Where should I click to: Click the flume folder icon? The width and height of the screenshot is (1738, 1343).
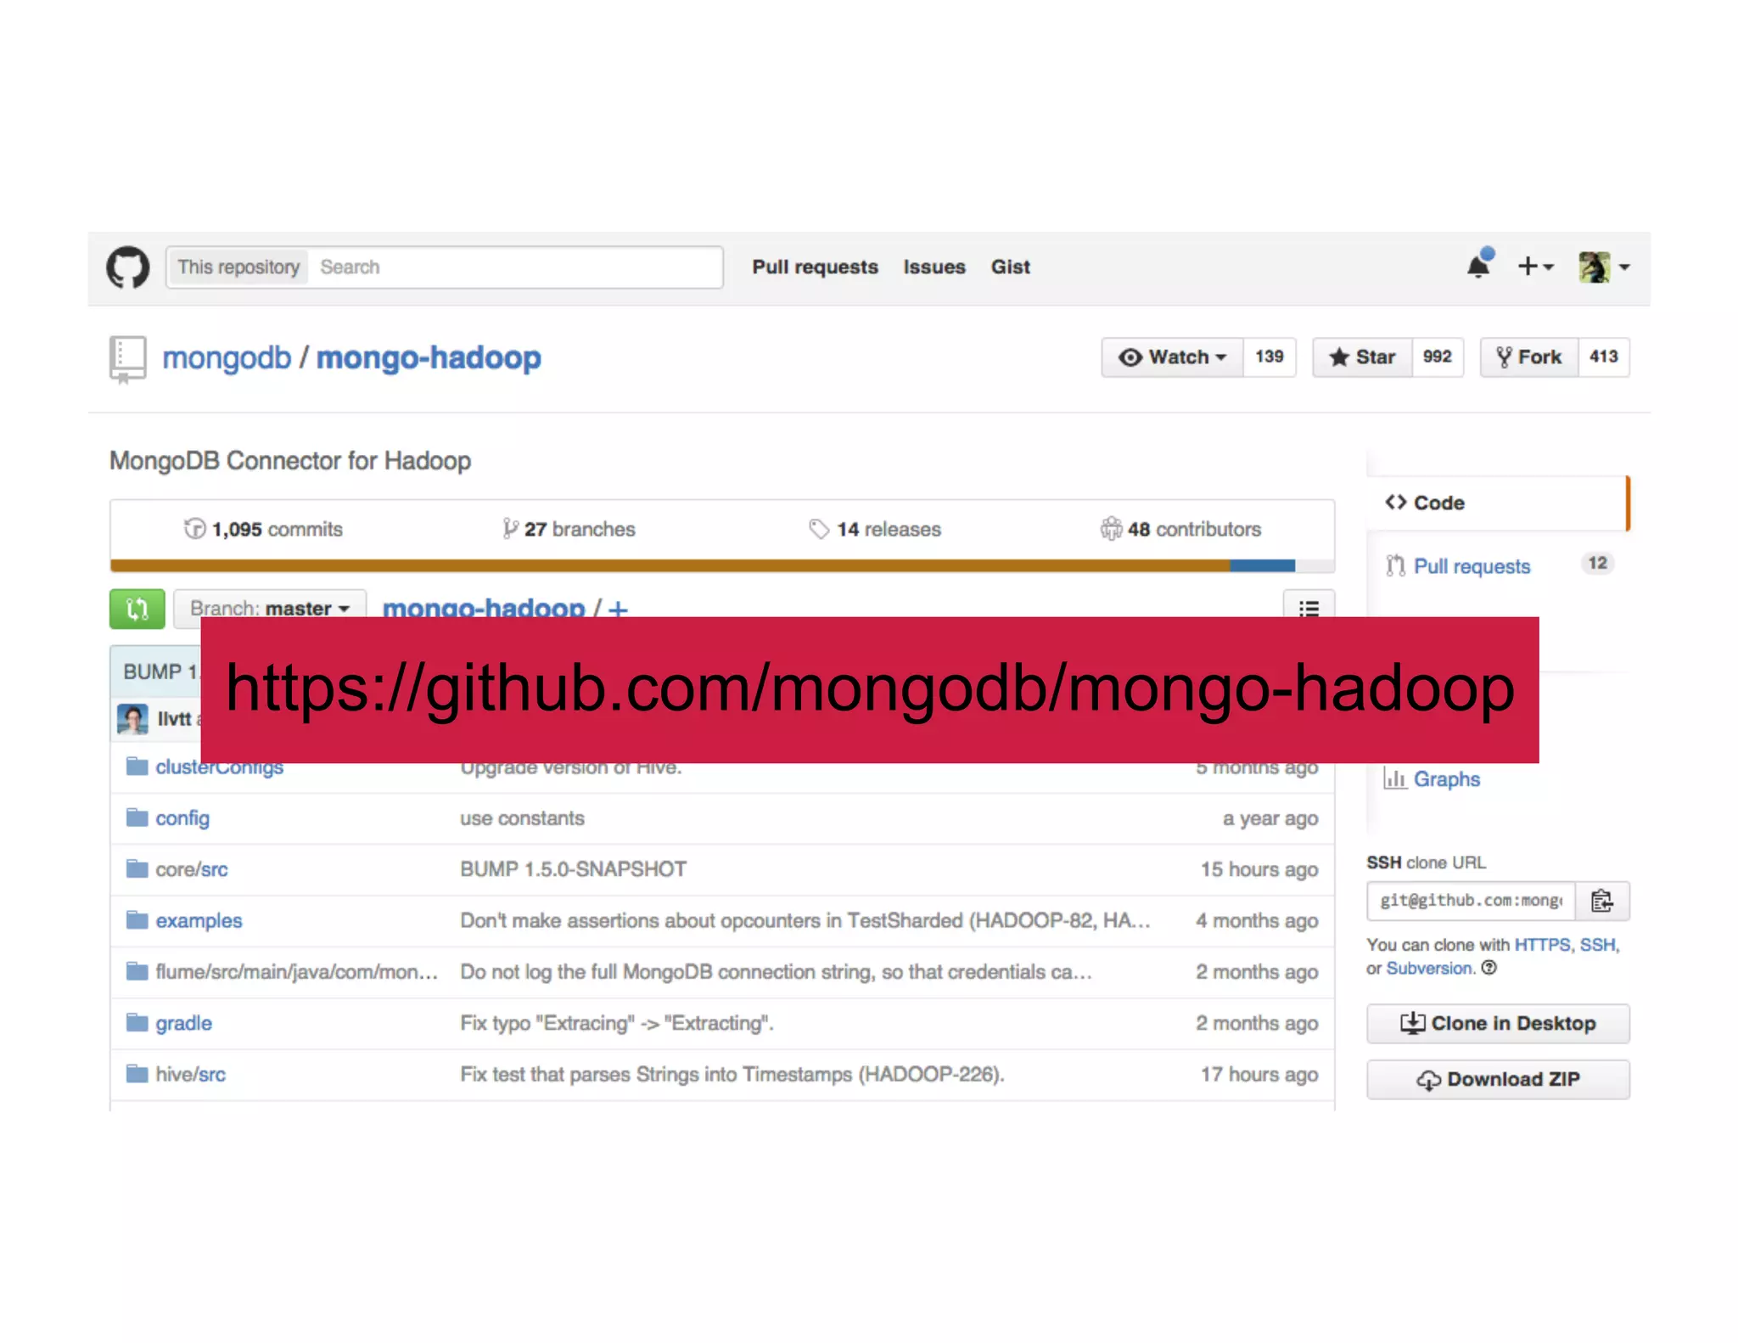tap(137, 971)
